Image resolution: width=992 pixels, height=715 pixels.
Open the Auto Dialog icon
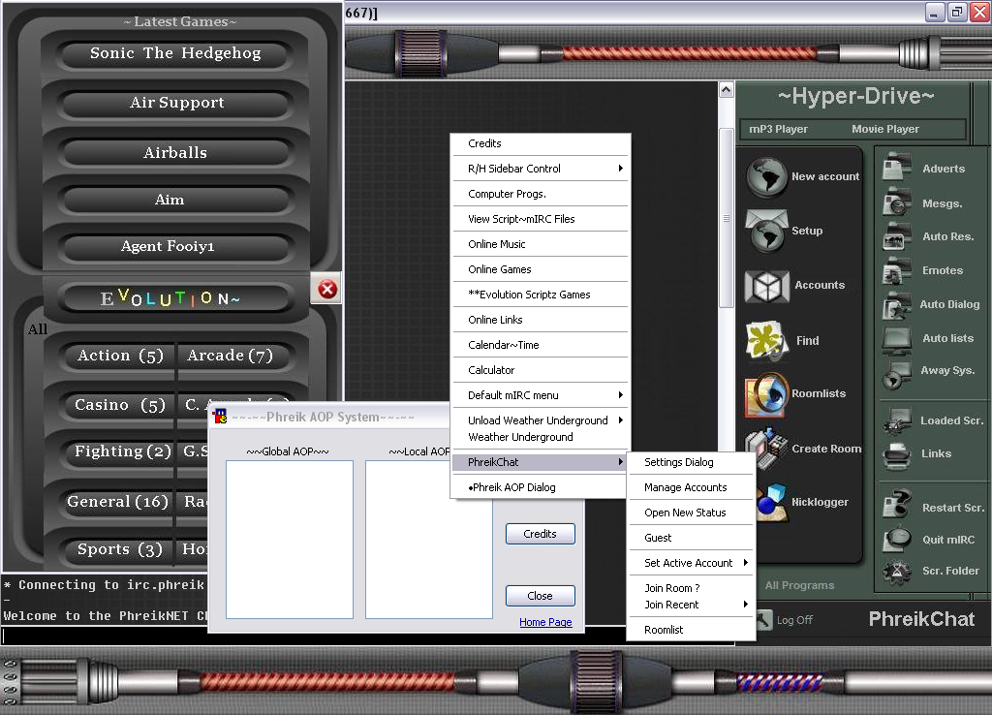(896, 305)
